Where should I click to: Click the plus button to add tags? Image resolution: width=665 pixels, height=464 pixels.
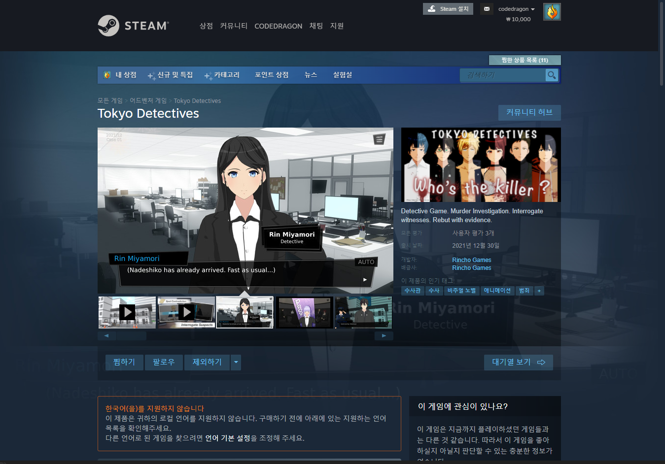[x=539, y=291]
